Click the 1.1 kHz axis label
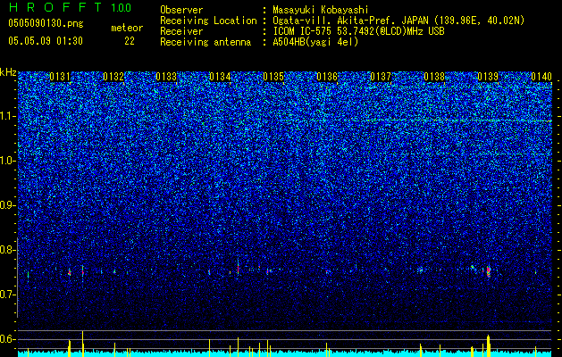This screenshot has height=357, width=562. (x=8, y=116)
